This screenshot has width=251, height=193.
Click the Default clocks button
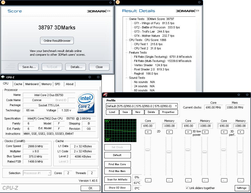click(117, 155)
